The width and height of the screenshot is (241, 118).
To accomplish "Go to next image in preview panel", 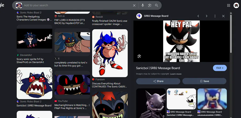I will pos(206,16).
